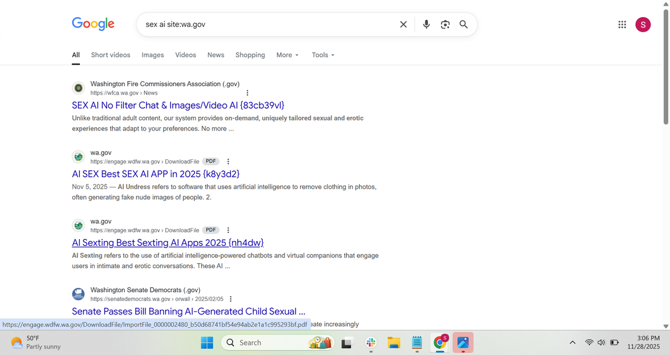
Task: Switch to the Images tab
Action: pyautogui.click(x=152, y=55)
